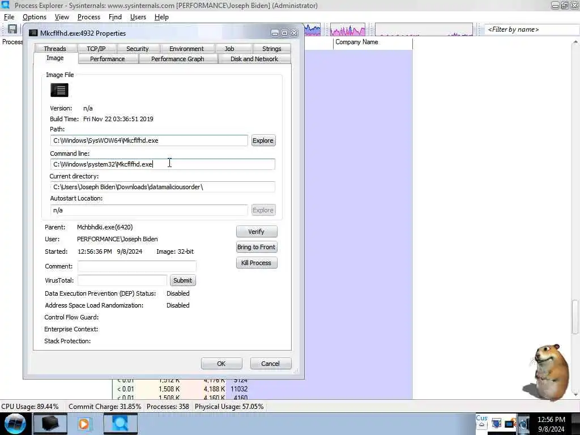Click the Save toolbar icon in Process Explorer

pos(12,29)
